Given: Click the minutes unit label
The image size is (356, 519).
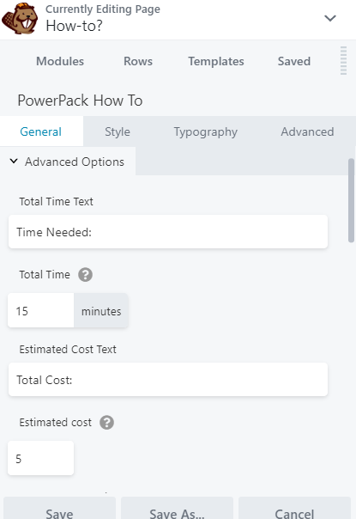Looking at the screenshot, I should point(101,310).
